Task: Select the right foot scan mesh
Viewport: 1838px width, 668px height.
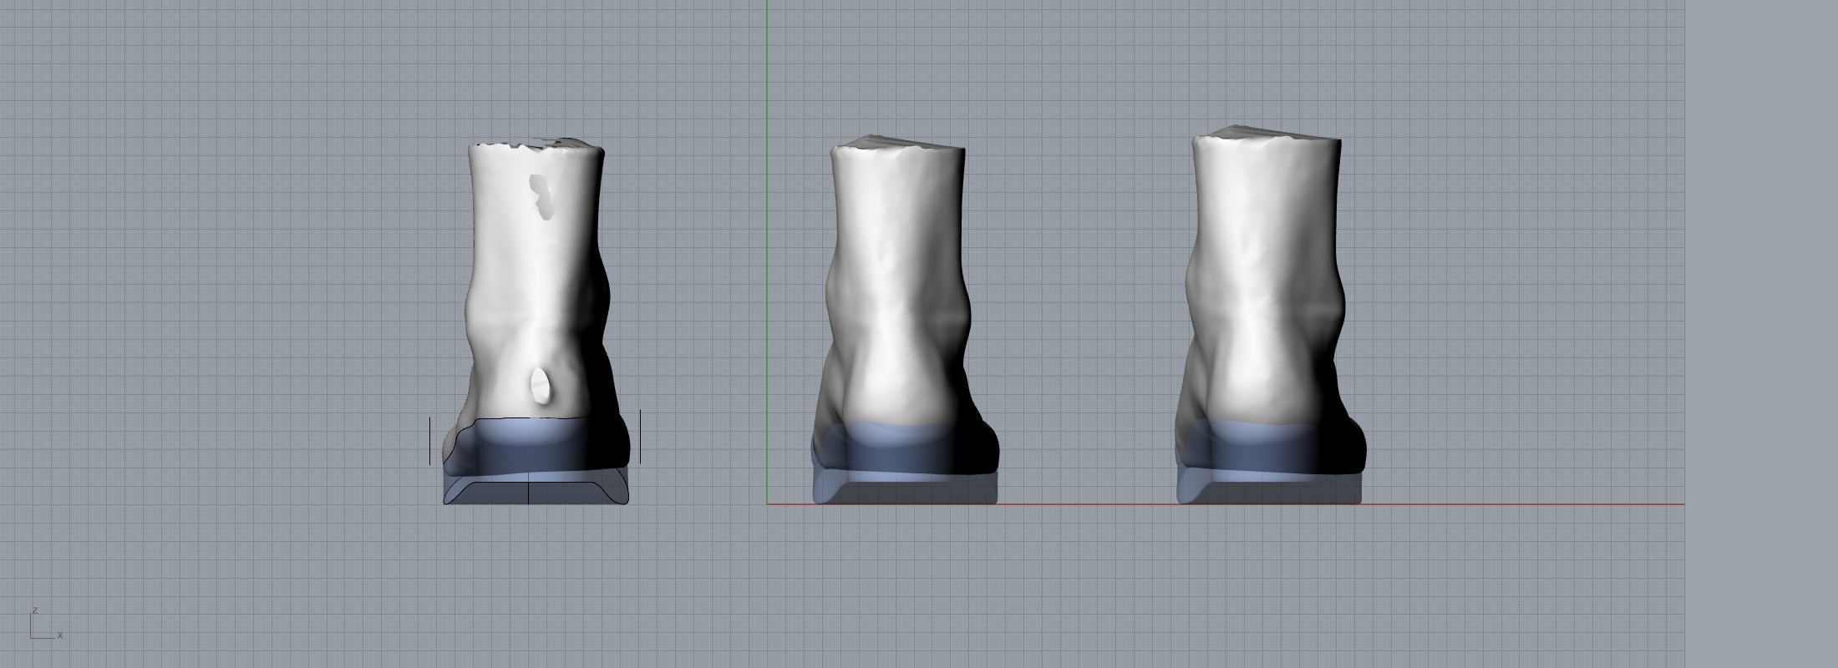Action: 1262,276
